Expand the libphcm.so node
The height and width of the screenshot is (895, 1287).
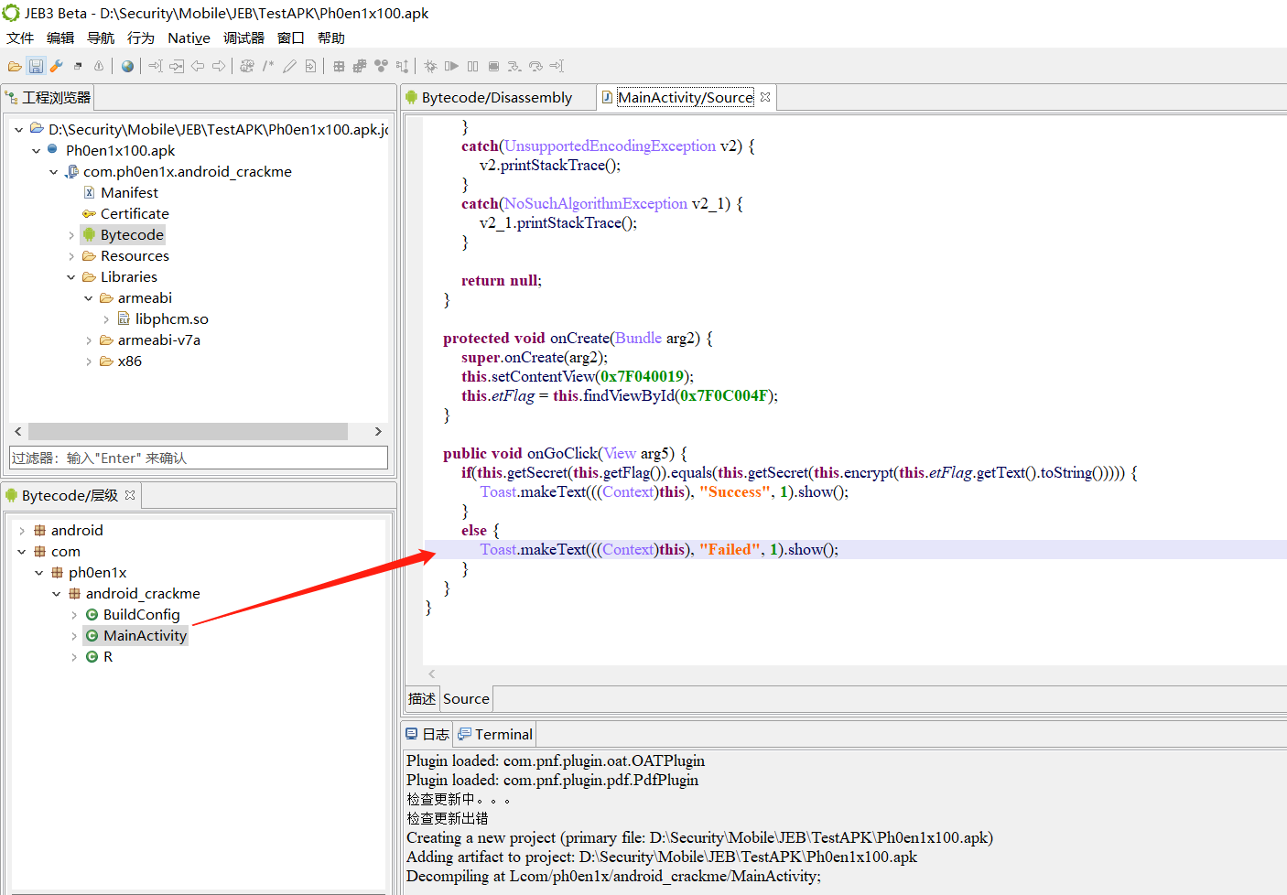pyautogui.click(x=105, y=319)
